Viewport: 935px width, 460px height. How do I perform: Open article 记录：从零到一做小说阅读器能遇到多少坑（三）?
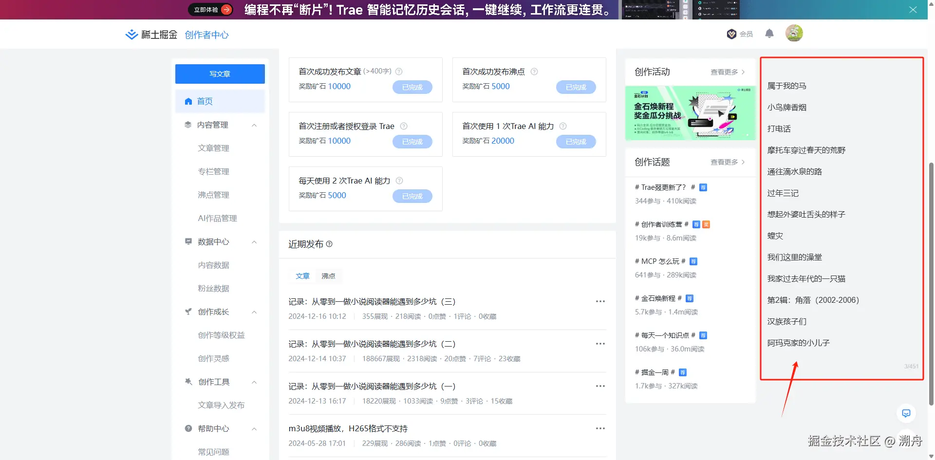(x=372, y=302)
